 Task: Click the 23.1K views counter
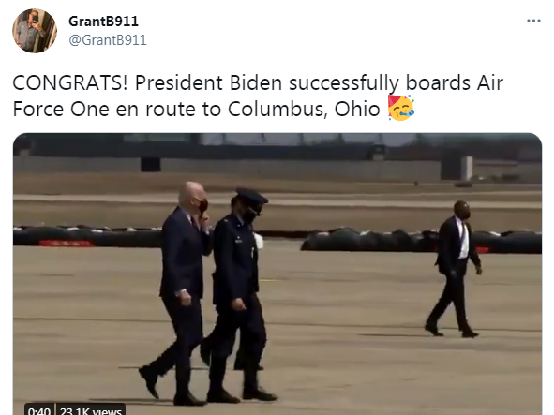pyautogui.click(x=90, y=410)
